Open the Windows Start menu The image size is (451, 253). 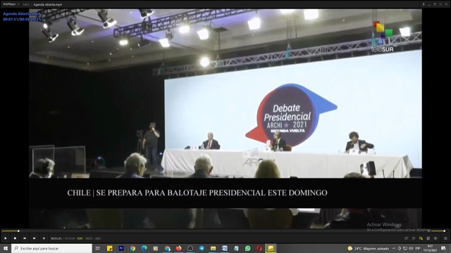coord(6,248)
